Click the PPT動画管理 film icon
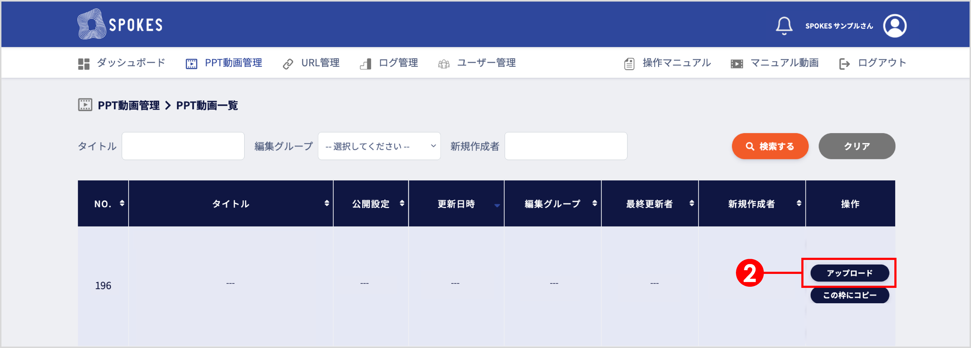The width and height of the screenshot is (971, 348). [191, 63]
